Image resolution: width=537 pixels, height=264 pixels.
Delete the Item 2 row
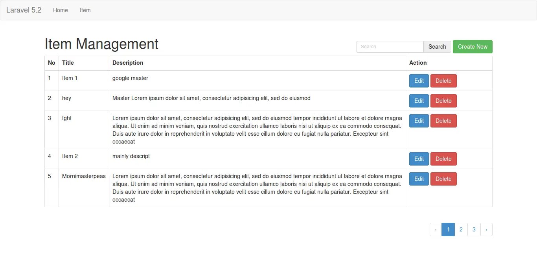(443, 159)
